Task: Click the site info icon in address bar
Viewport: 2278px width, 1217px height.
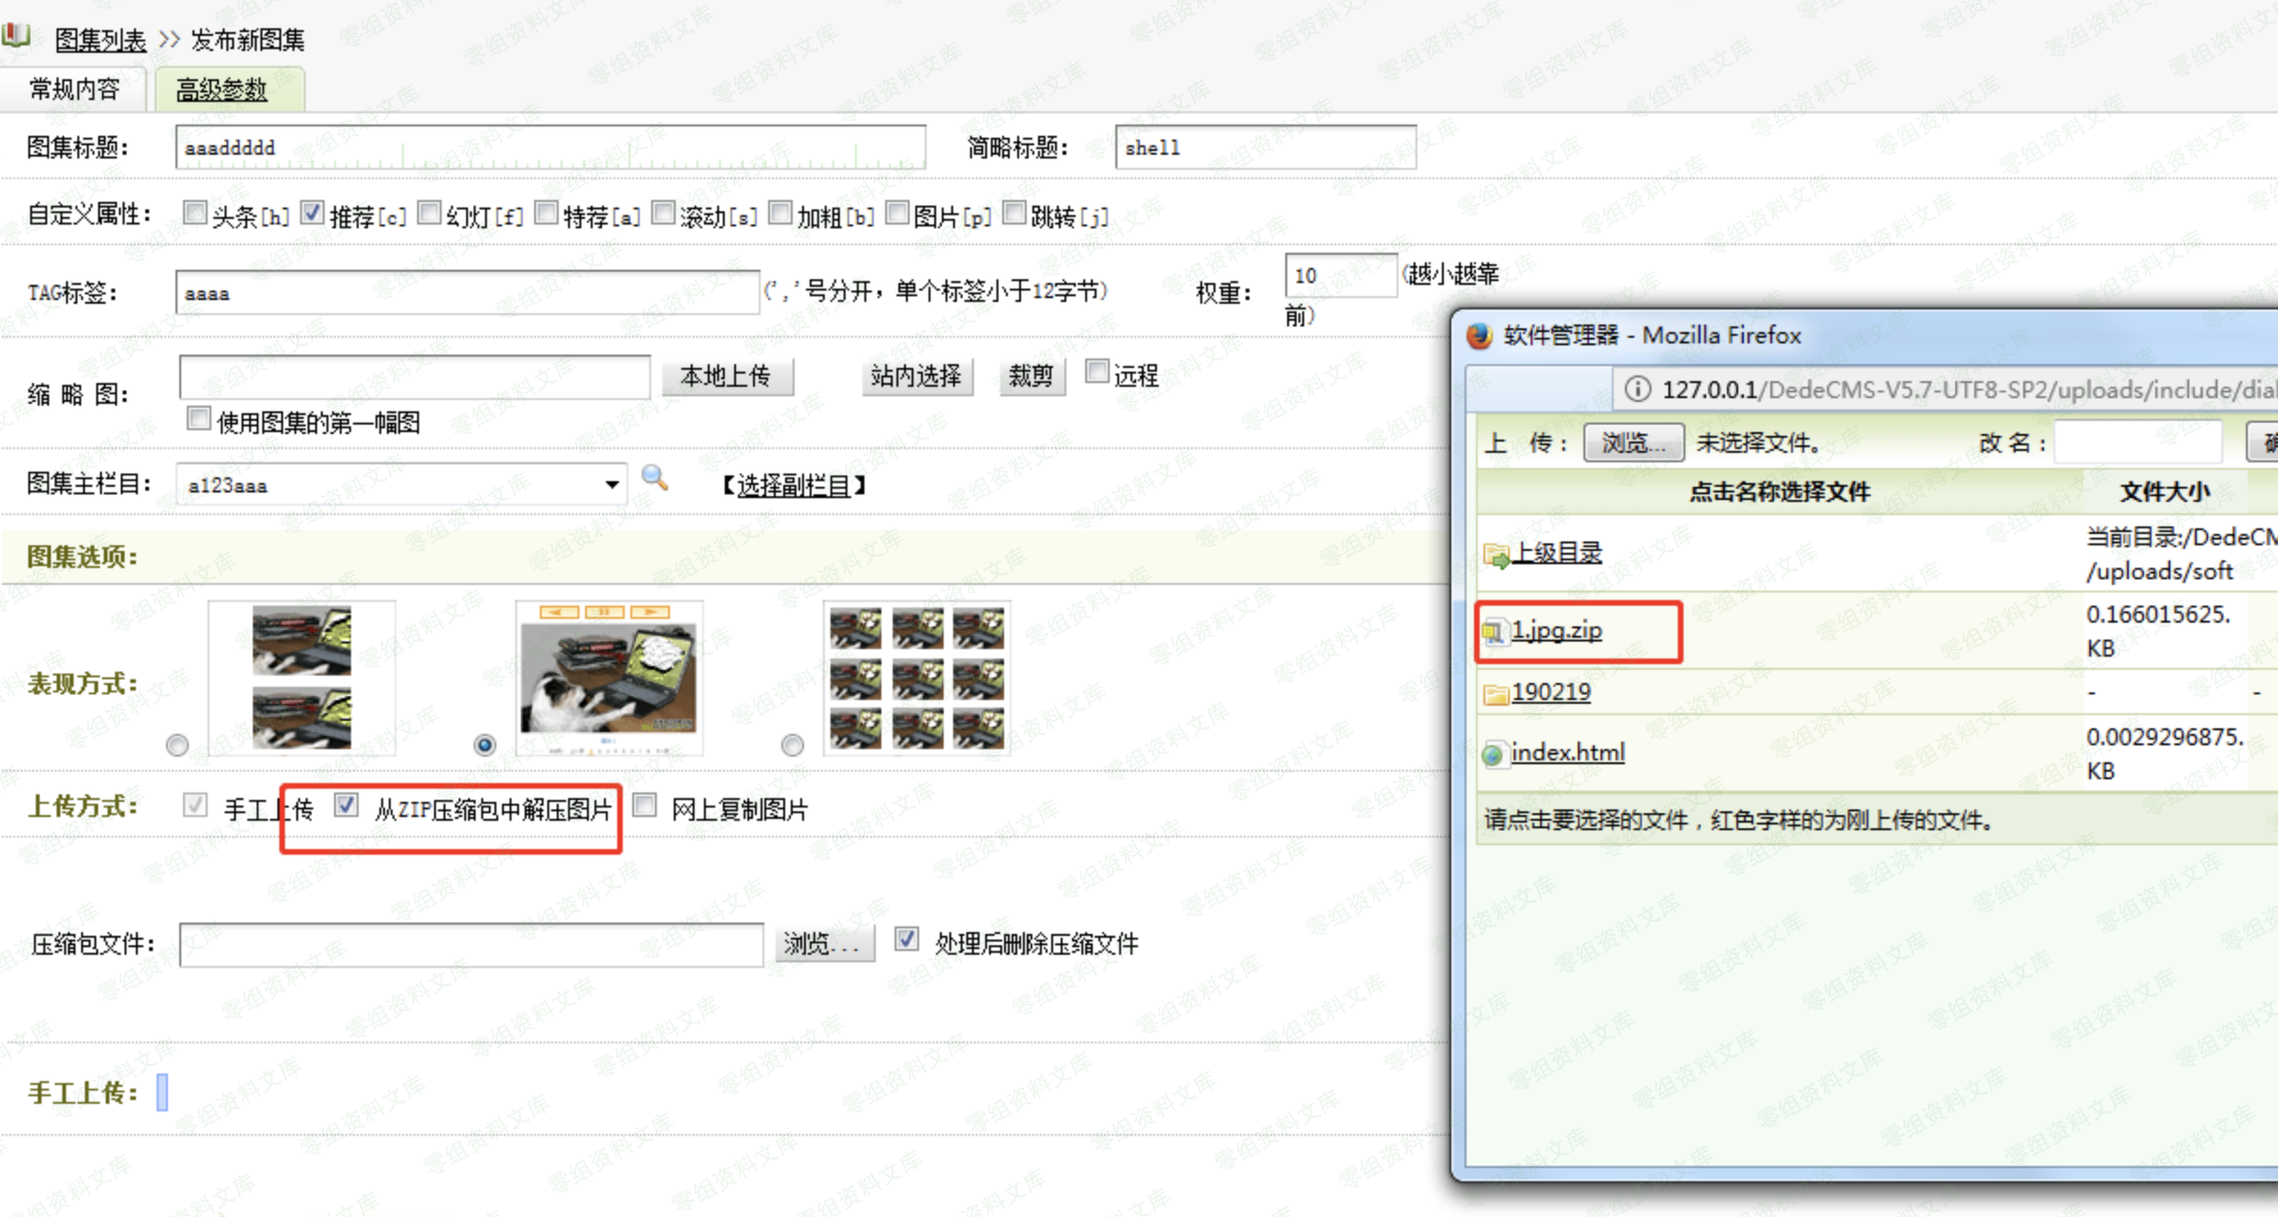Action: (x=1637, y=389)
